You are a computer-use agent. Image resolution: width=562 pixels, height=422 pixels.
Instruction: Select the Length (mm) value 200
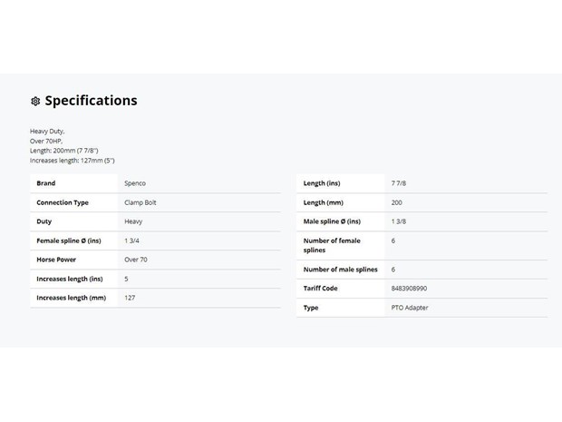click(396, 202)
